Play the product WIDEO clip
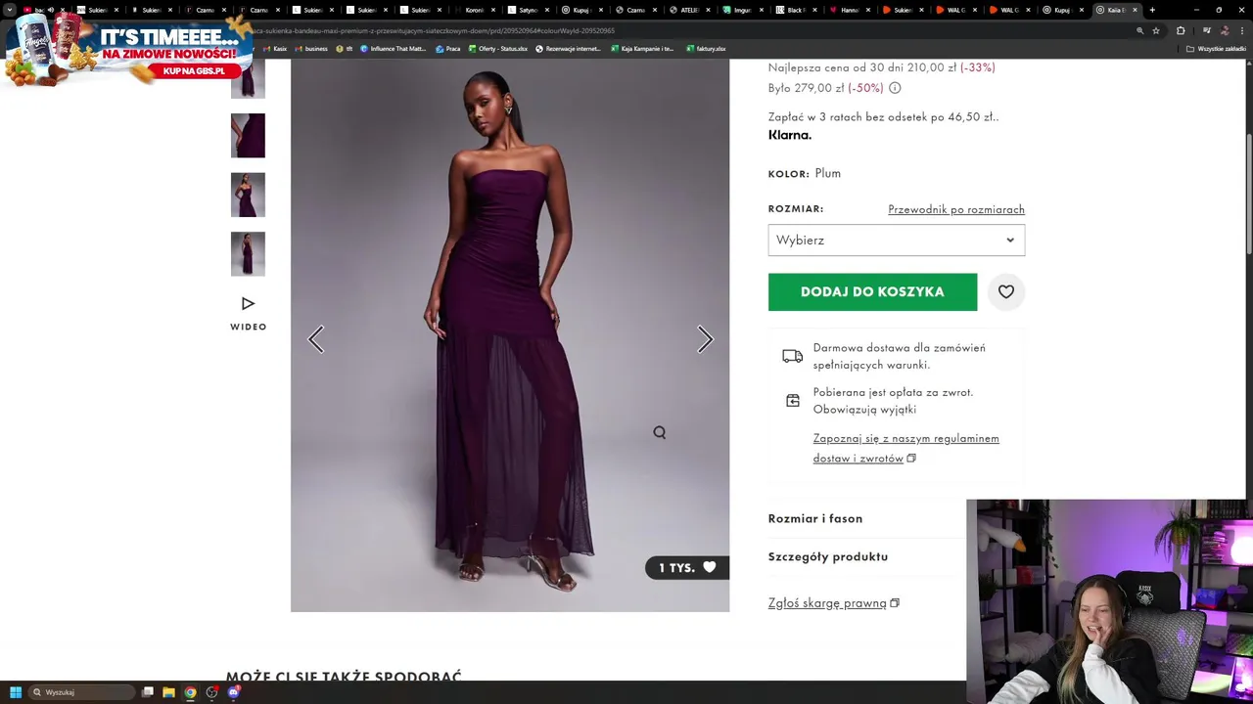 (x=248, y=314)
